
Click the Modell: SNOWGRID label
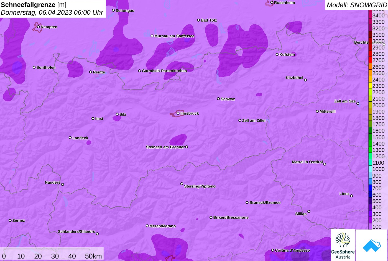click(357, 5)
